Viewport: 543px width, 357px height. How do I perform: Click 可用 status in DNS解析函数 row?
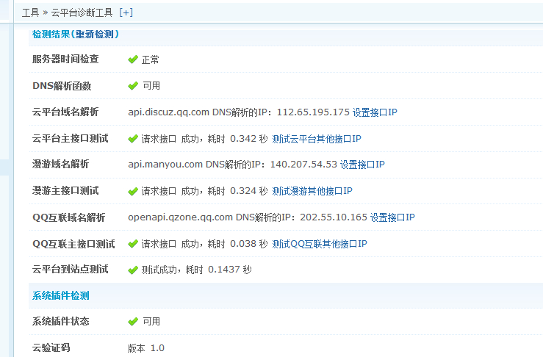(x=151, y=85)
